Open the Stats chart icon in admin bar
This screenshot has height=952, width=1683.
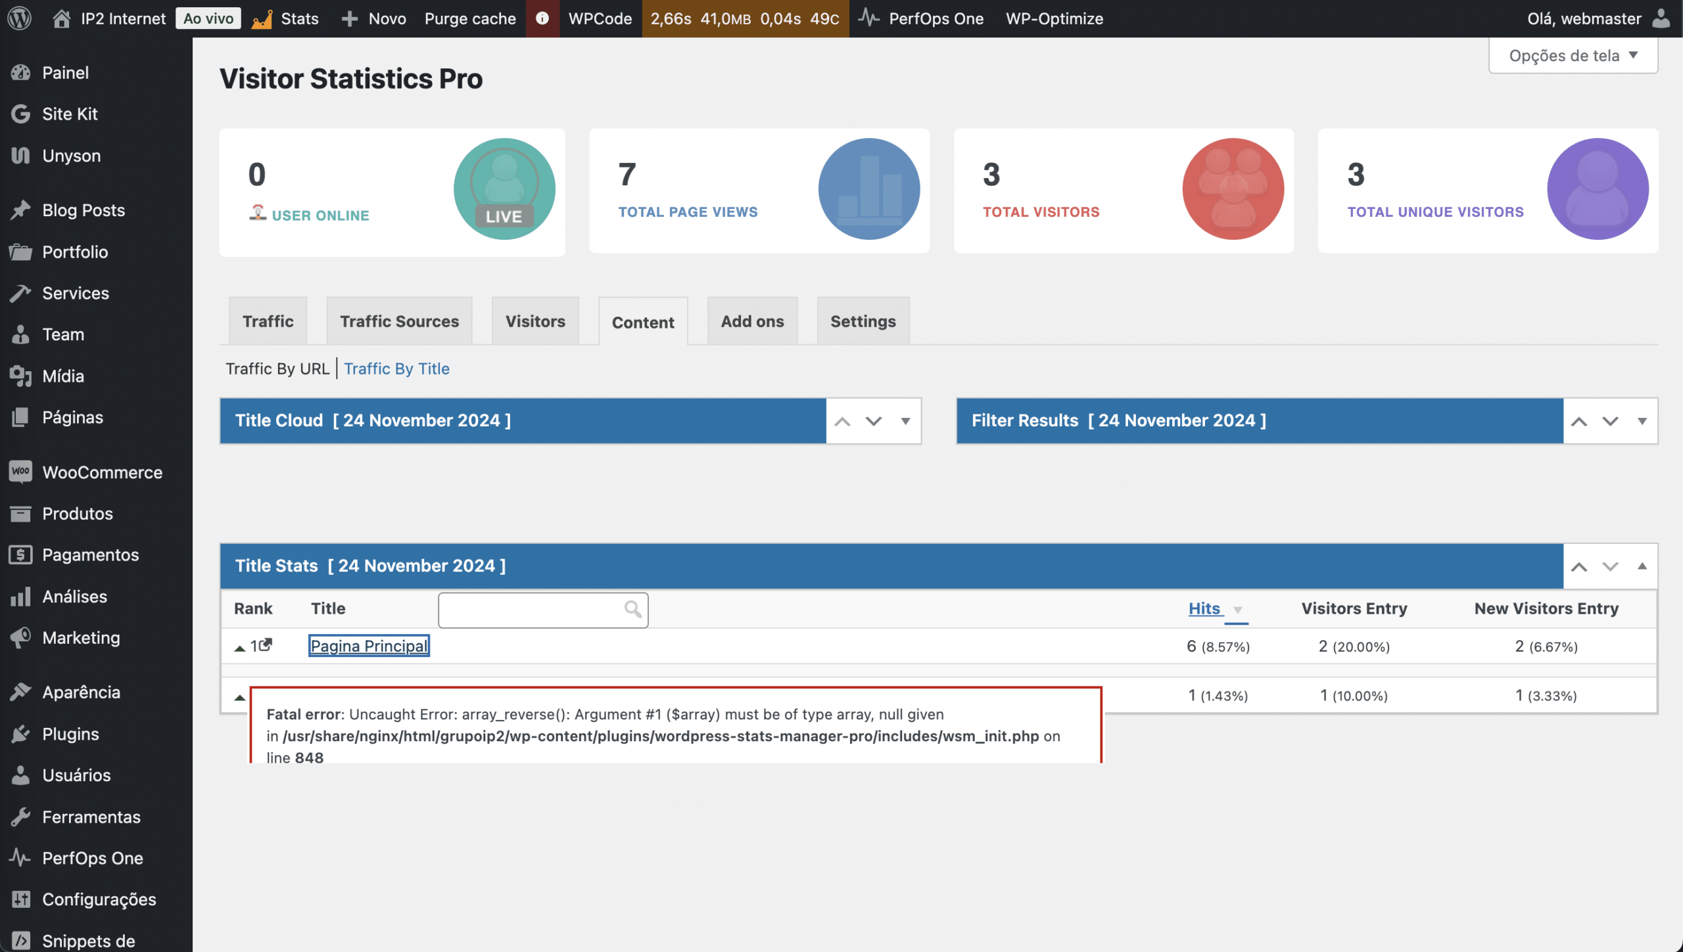click(262, 19)
